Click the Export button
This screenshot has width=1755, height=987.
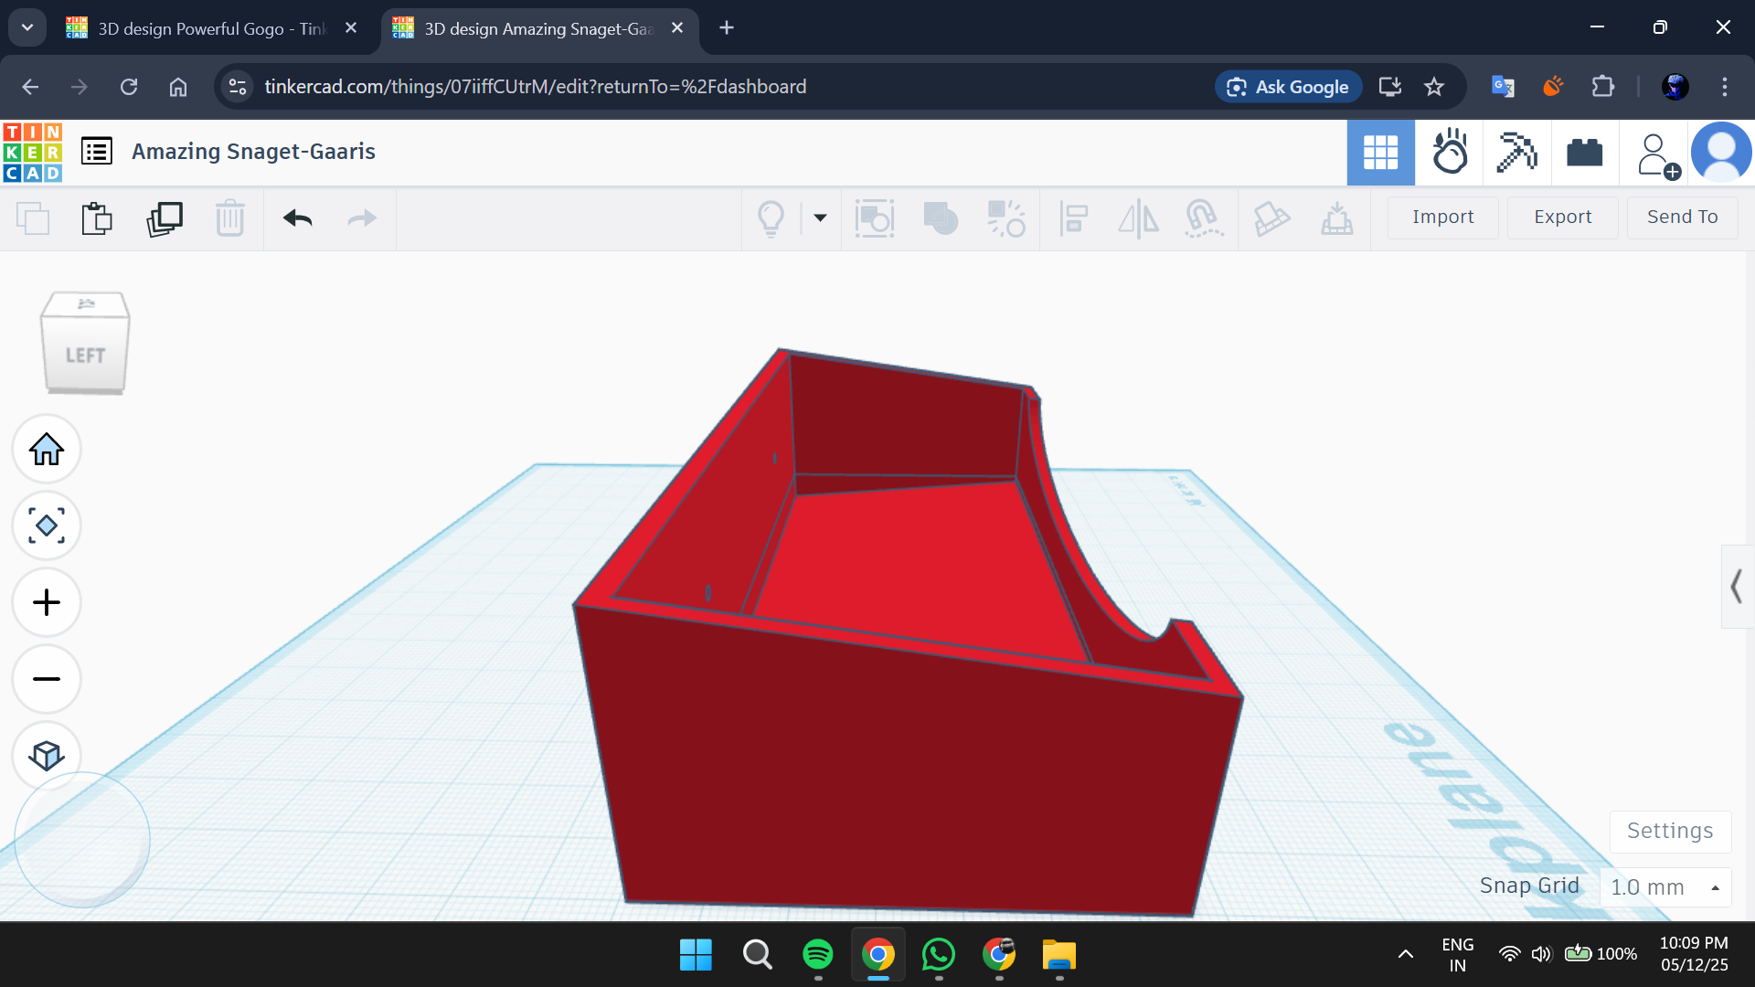[1562, 218]
